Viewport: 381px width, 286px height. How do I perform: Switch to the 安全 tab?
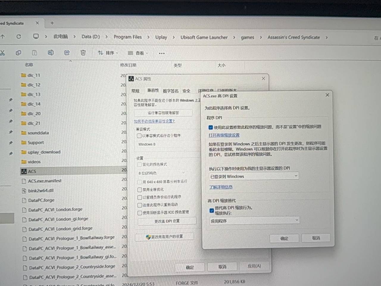(x=186, y=91)
